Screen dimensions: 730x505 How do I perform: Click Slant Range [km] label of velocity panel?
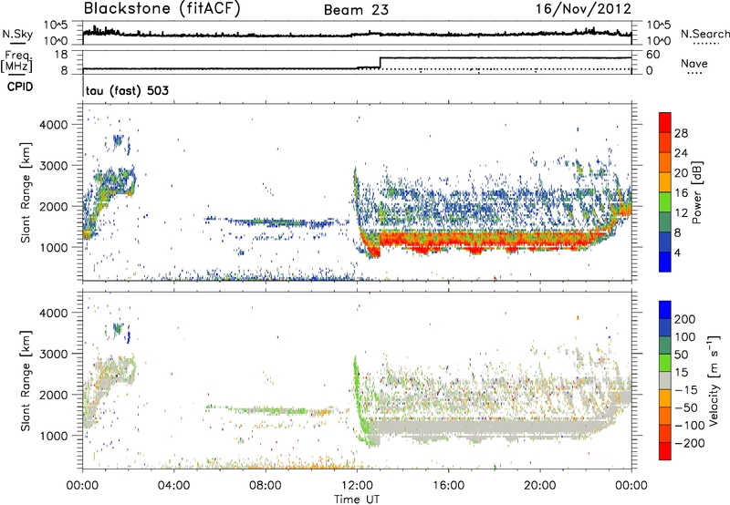[26, 381]
